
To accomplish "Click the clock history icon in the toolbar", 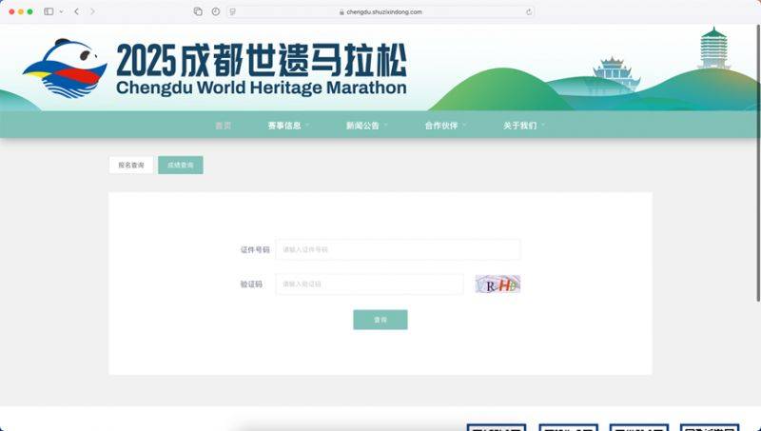I will coord(216,11).
